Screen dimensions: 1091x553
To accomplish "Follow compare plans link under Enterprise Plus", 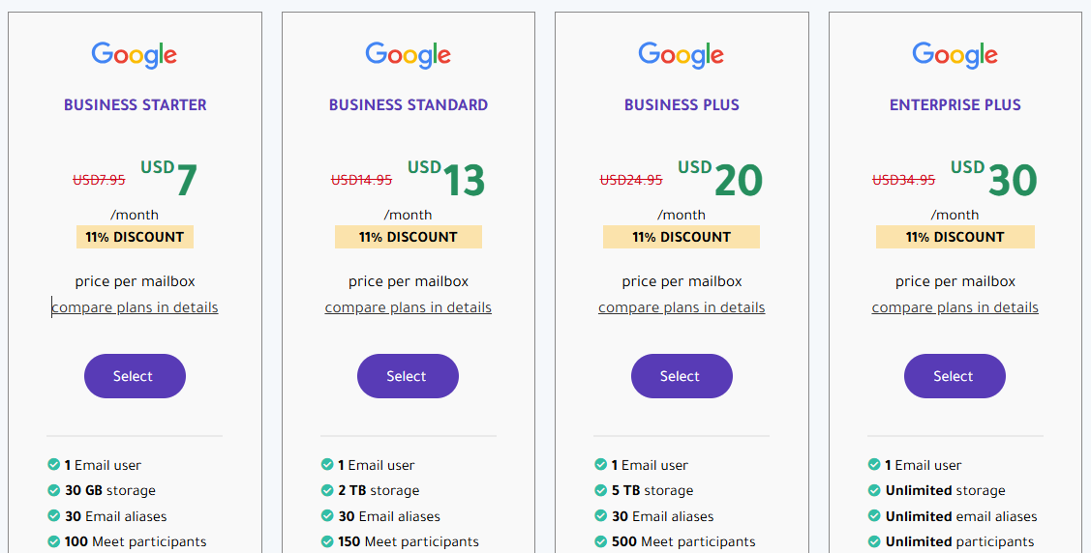I will point(955,307).
